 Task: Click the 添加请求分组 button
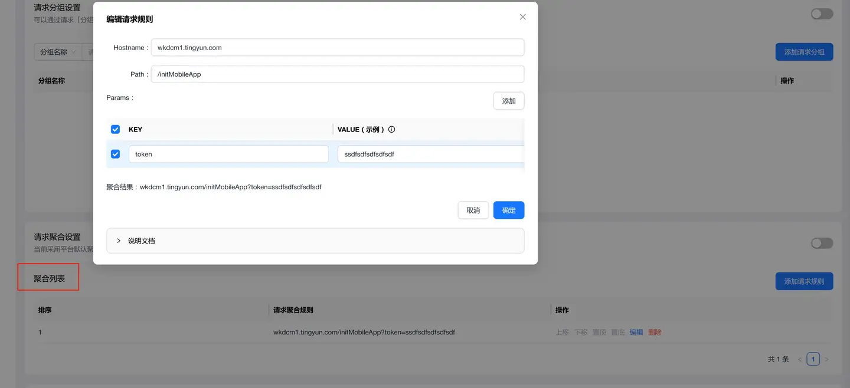pos(804,52)
